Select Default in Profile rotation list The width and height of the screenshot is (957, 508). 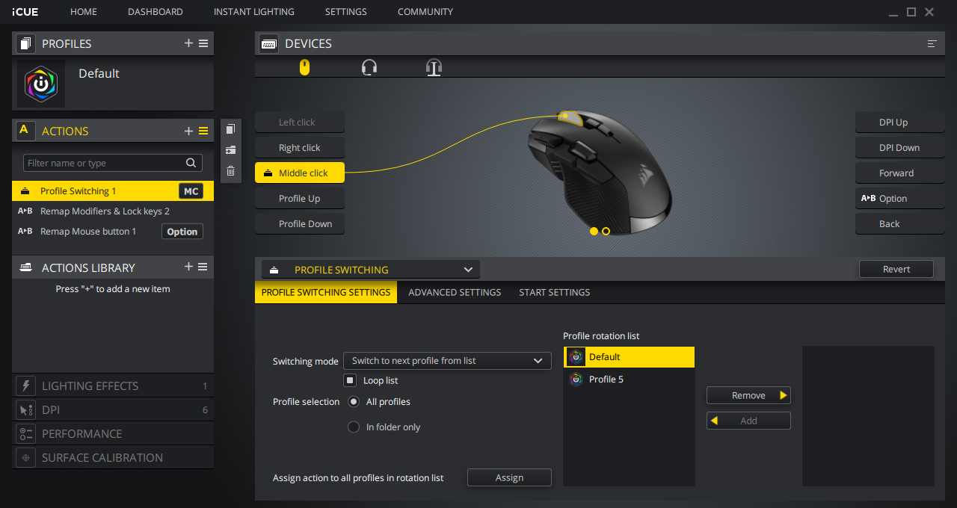(629, 357)
